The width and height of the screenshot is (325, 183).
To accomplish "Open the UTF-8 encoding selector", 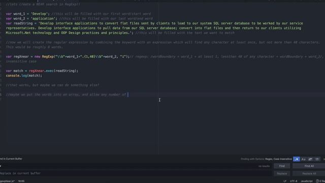I will pos(294,181).
